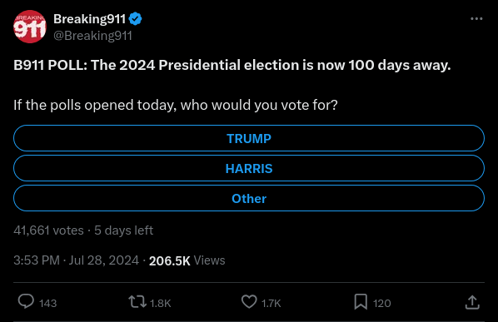Image resolution: width=498 pixels, height=322 pixels.
Task: Open the Breaking911 display name link
Action: 90,19
